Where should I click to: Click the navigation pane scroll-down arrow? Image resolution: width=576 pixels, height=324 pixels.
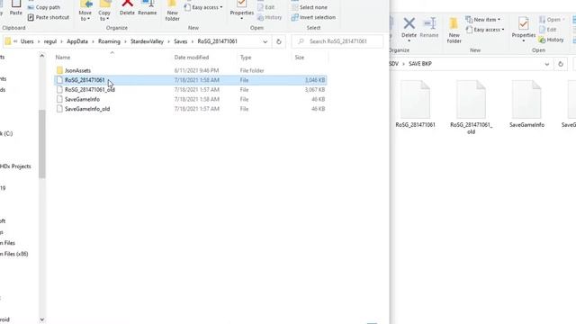click(42, 319)
